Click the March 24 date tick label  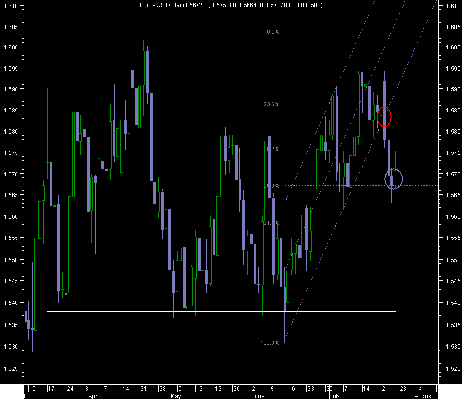[x=70, y=389]
